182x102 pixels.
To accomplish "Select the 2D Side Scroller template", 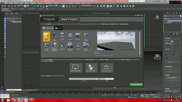I will click(46, 46).
